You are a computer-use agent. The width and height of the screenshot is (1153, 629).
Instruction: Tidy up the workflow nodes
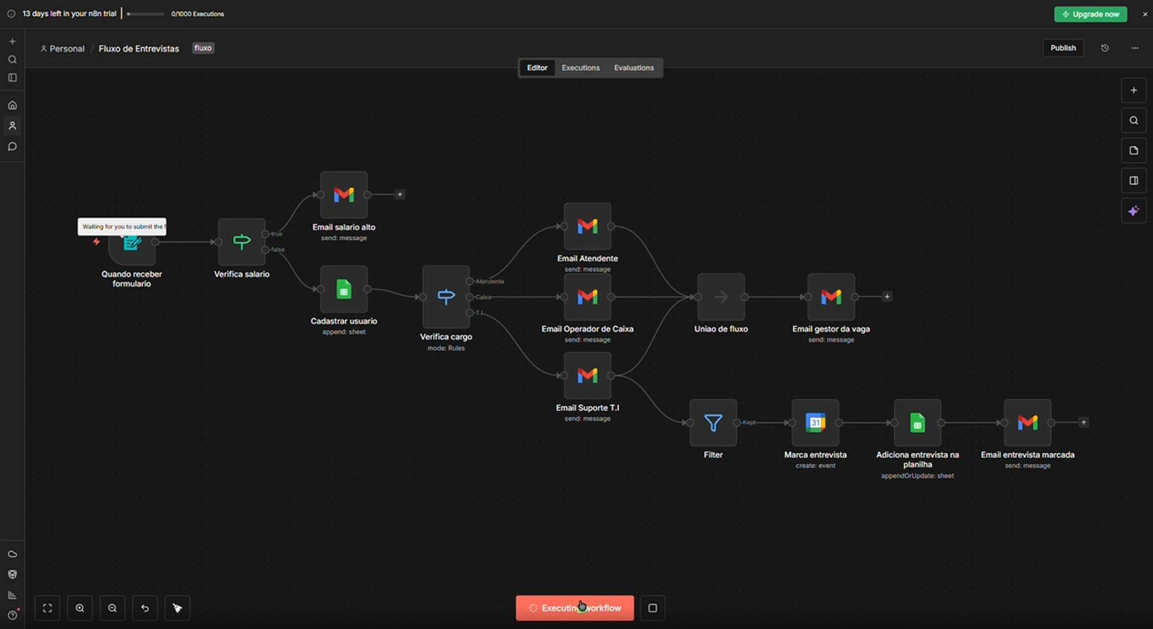point(178,608)
